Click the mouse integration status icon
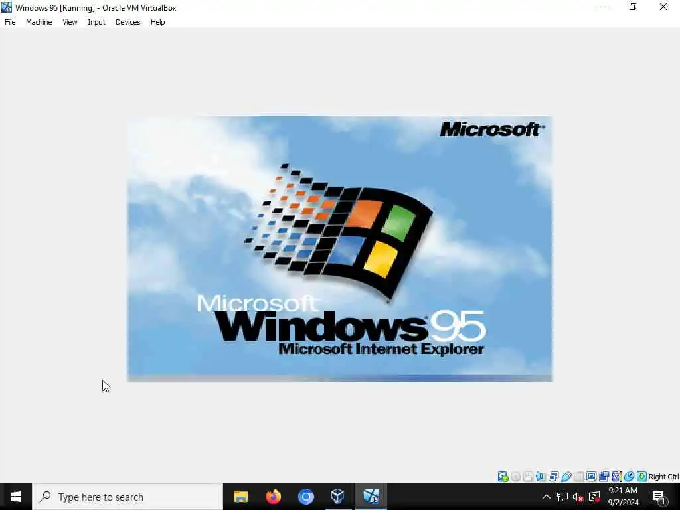This screenshot has width=680, height=510. click(x=630, y=477)
